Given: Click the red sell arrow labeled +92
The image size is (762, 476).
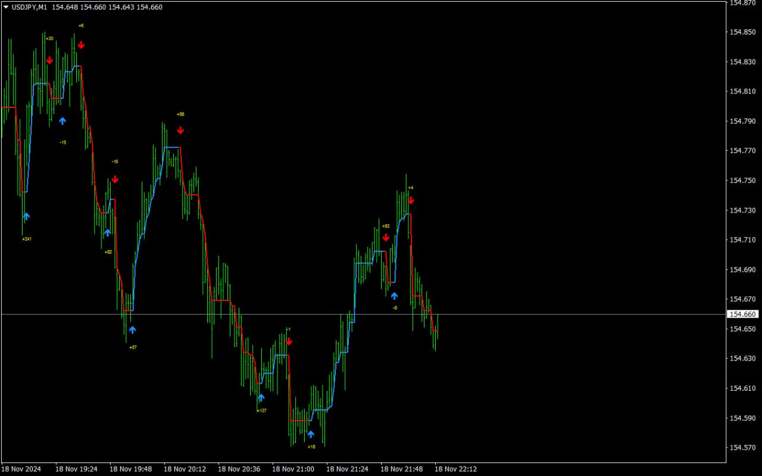Looking at the screenshot, I should pyautogui.click(x=386, y=238).
